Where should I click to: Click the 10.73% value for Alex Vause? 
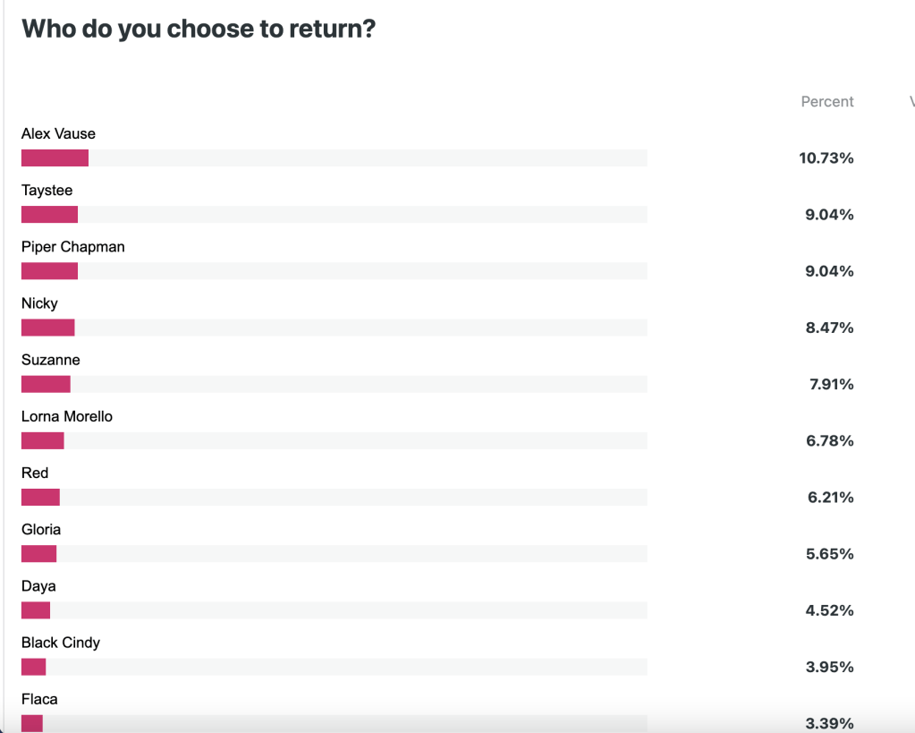[826, 158]
